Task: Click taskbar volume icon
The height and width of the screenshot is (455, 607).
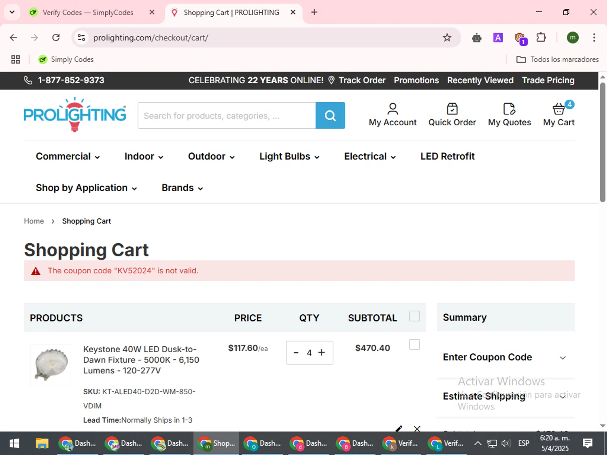Action: click(x=506, y=443)
